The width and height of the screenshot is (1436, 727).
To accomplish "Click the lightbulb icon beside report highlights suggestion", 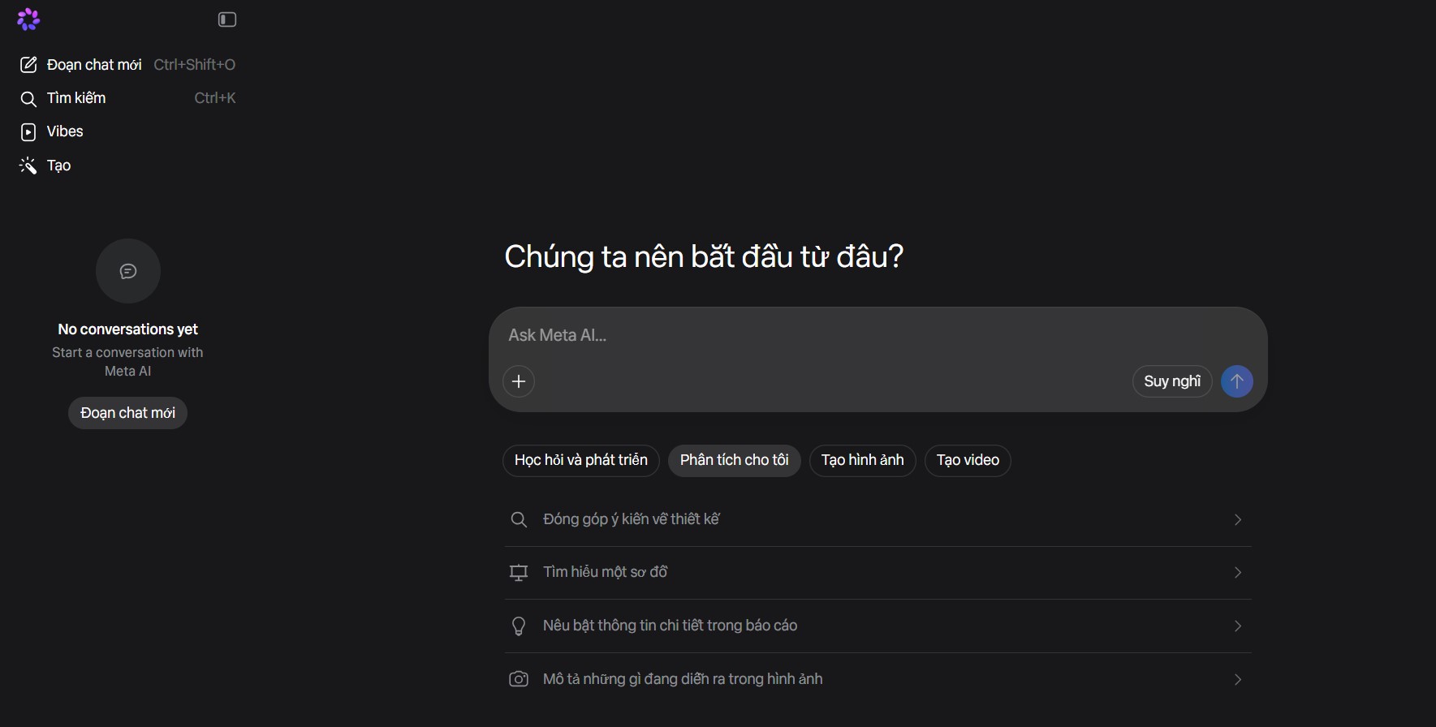I will (520, 626).
